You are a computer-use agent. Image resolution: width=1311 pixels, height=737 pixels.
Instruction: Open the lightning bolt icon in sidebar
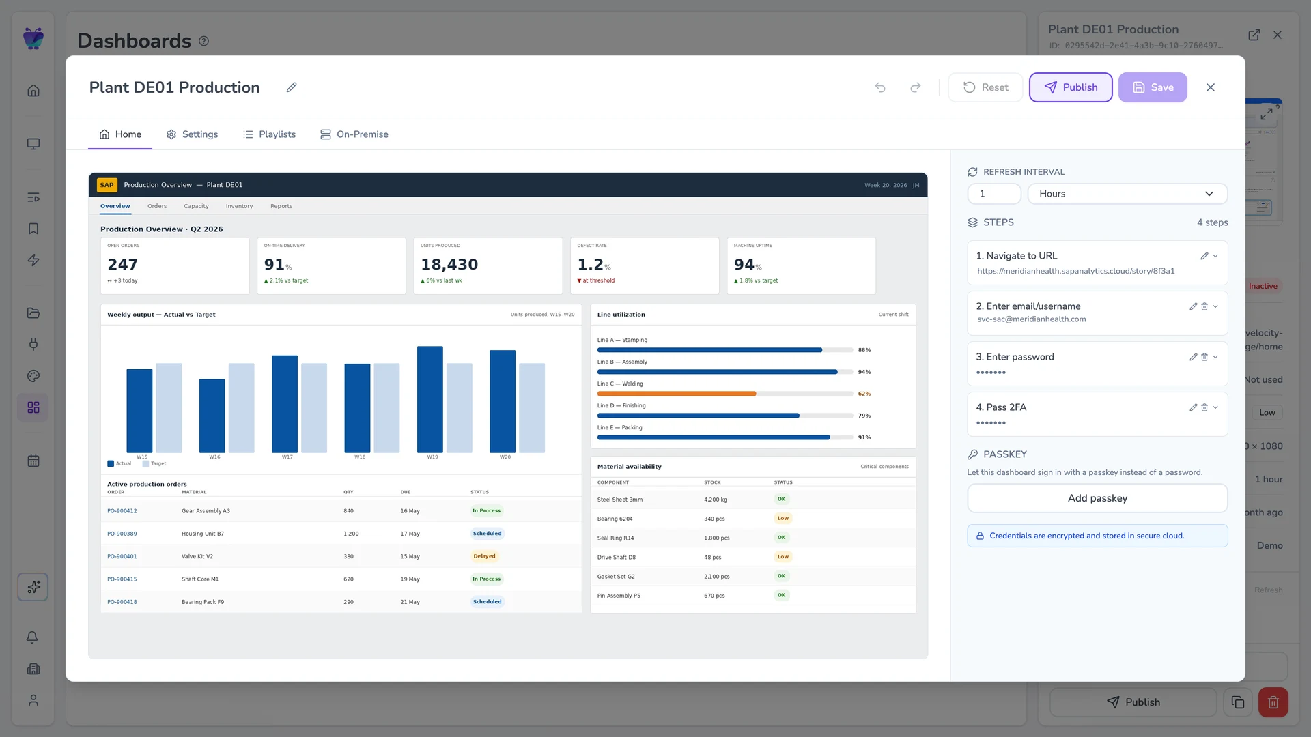tap(33, 260)
